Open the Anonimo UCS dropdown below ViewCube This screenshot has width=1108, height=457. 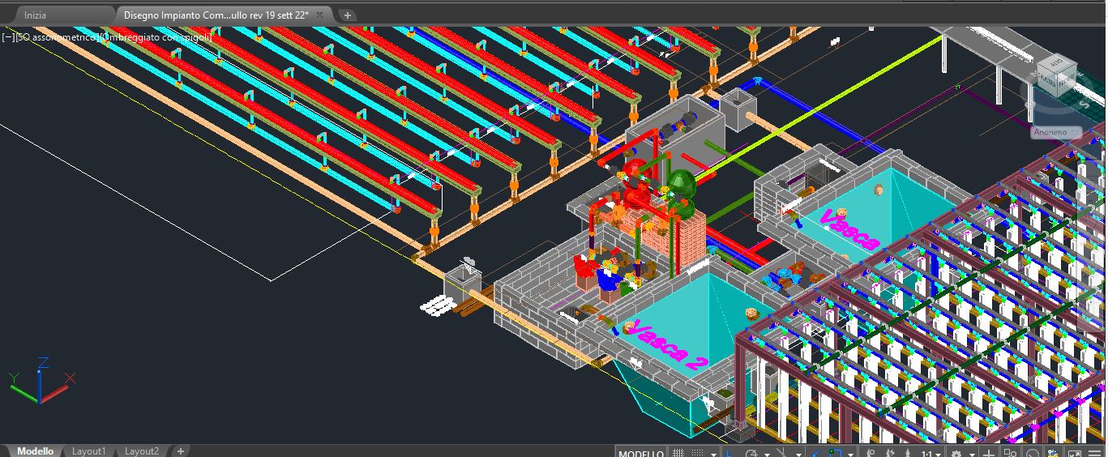tap(1056, 132)
